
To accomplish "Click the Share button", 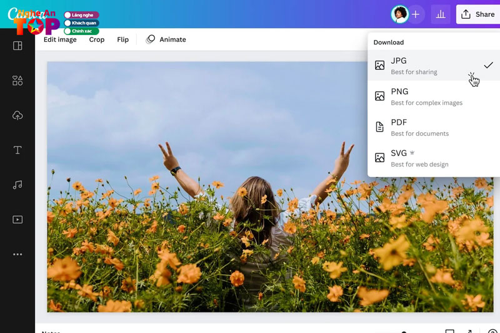I will coord(478,14).
